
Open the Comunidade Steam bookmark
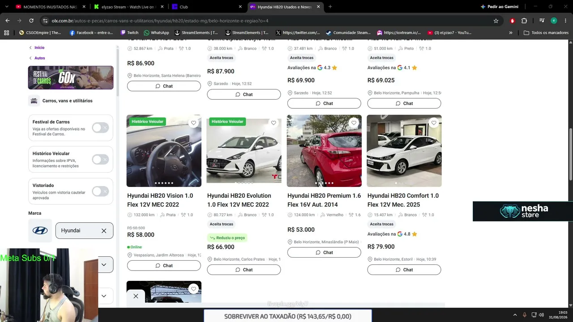(348, 33)
